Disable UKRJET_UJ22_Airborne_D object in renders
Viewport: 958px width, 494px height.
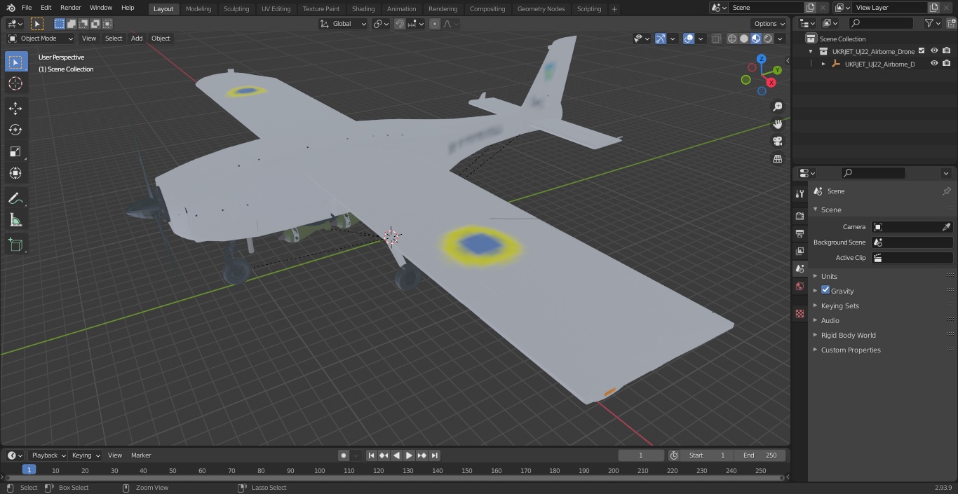click(947, 64)
